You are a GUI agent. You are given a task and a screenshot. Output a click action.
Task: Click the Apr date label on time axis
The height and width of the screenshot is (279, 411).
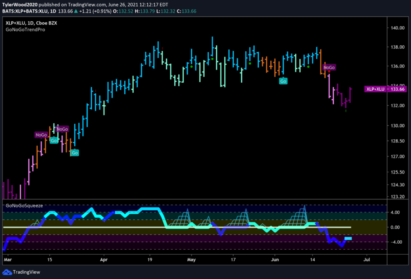coord(104,260)
